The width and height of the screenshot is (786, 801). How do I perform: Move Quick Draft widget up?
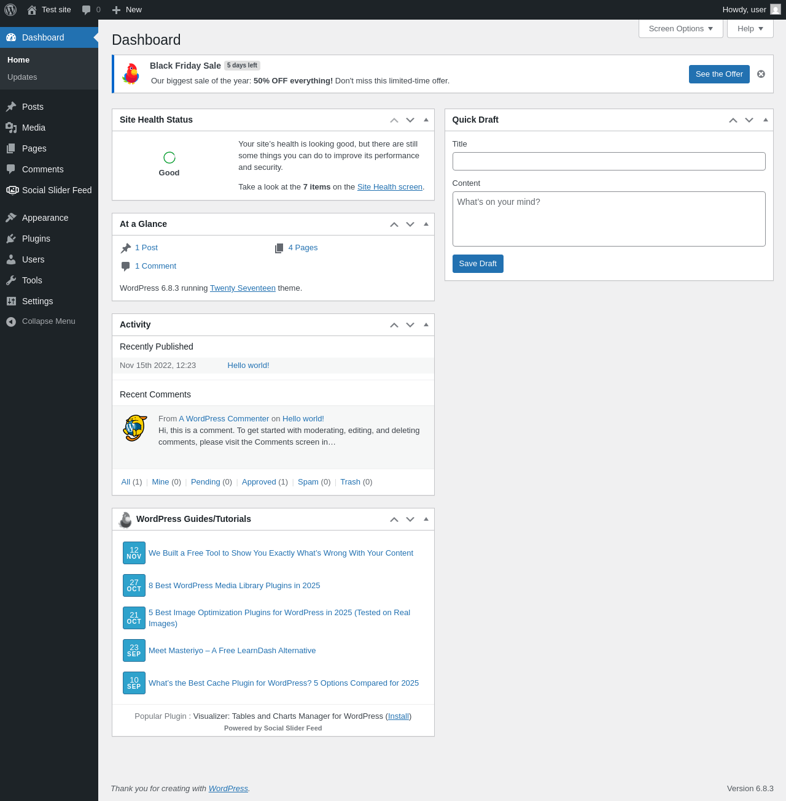coord(733,120)
